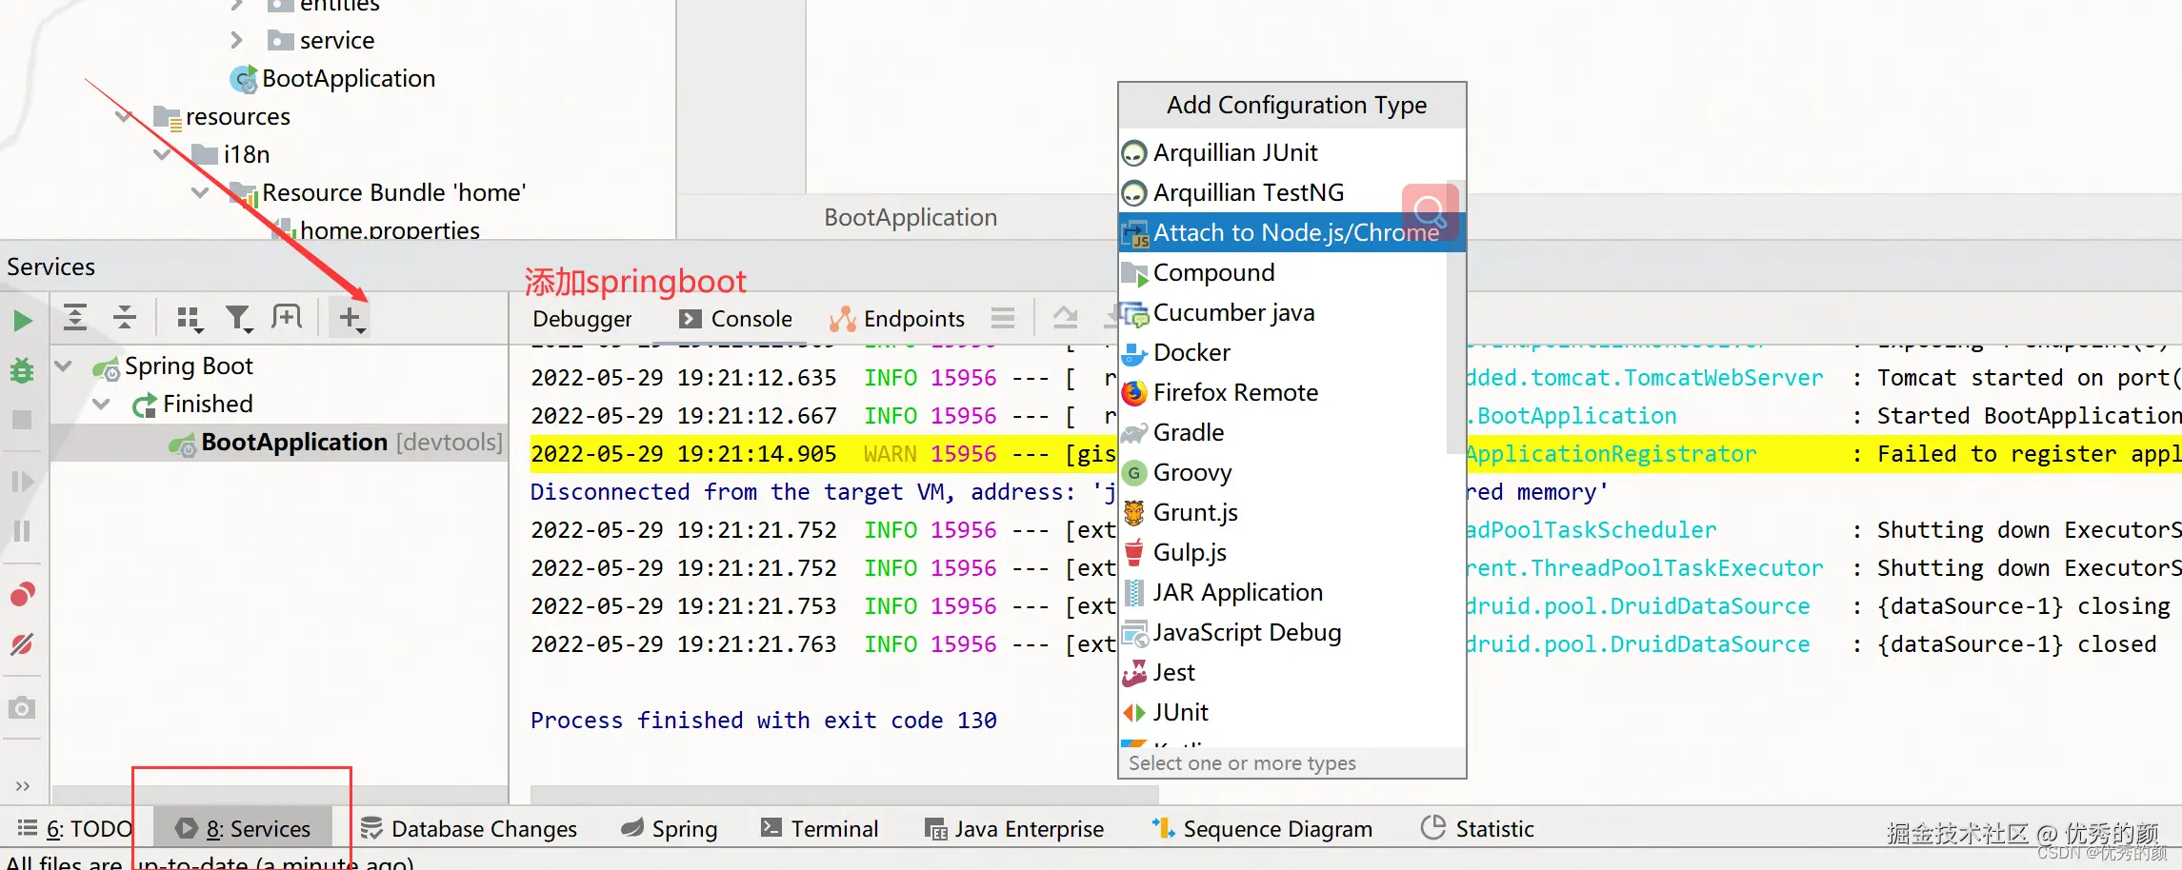Image resolution: width=2182 pixels, height=870 pixels.
Task: Open Group By menu in Services toolbar
Action: tap(190, 318)
